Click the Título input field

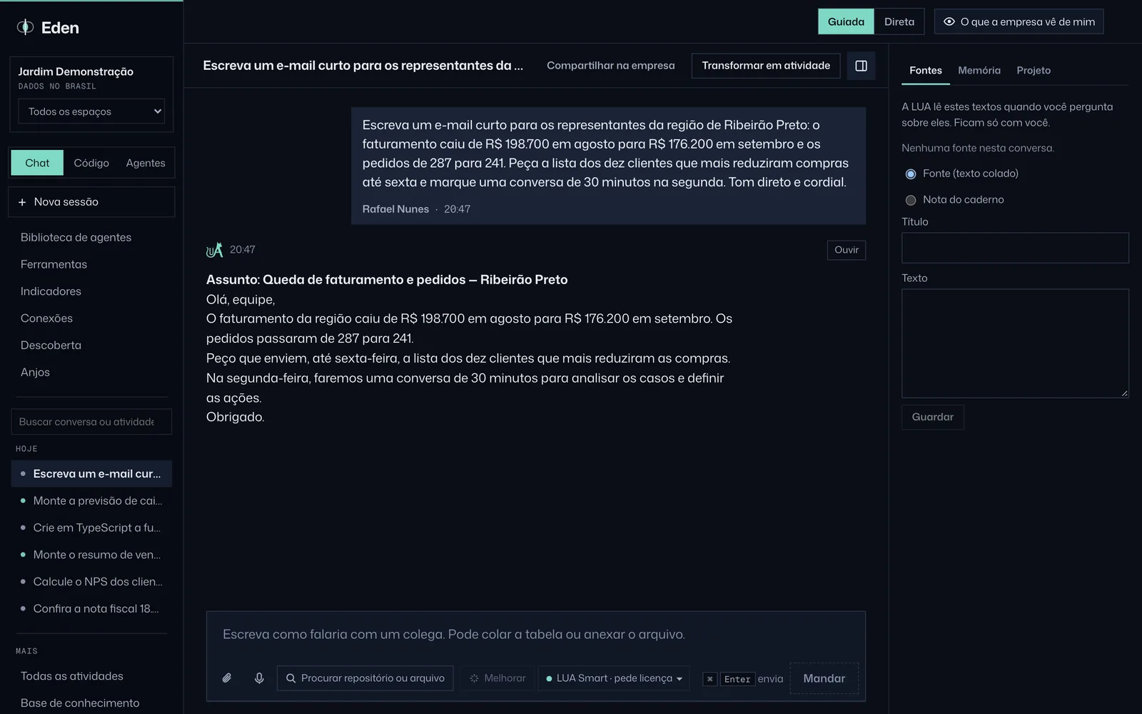tap(1015, 248)
